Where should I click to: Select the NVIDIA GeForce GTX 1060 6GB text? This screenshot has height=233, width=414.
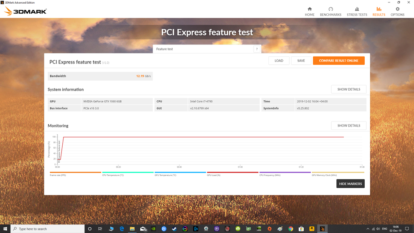[102, 101]
